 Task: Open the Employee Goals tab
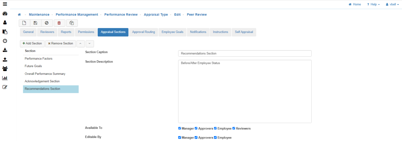172,32
